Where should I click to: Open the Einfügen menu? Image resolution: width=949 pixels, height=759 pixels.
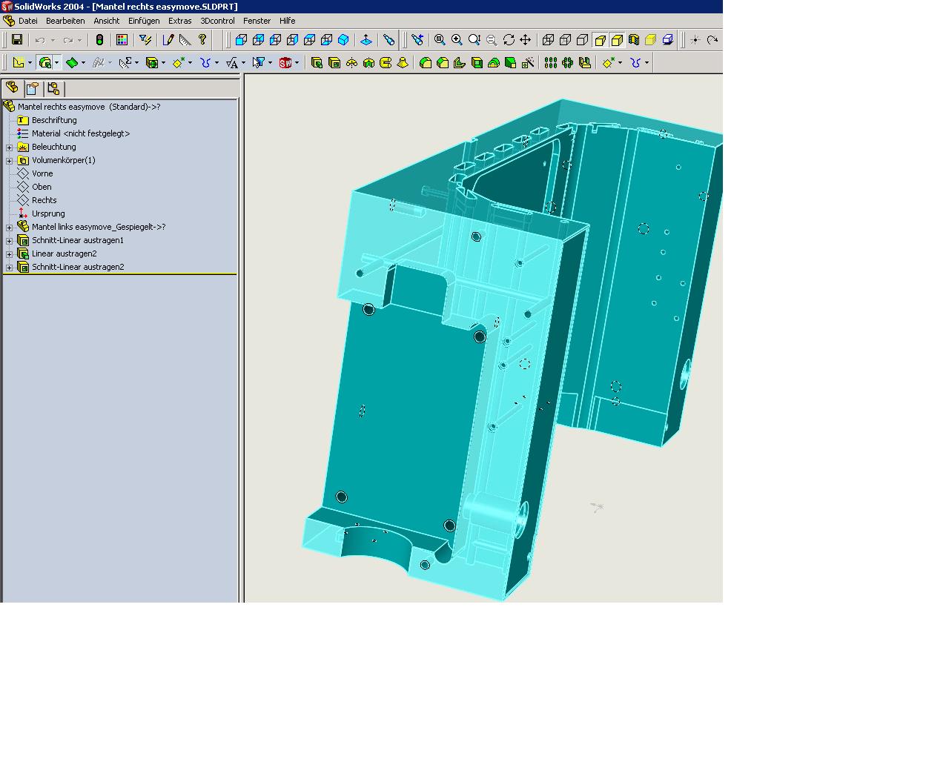pos(144,21)
